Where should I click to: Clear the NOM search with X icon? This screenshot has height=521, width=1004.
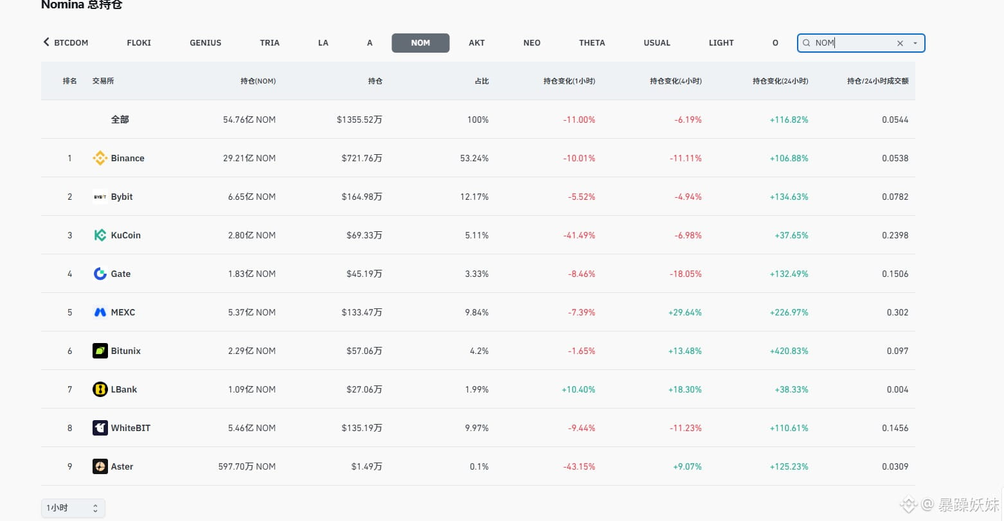[900, 43]
